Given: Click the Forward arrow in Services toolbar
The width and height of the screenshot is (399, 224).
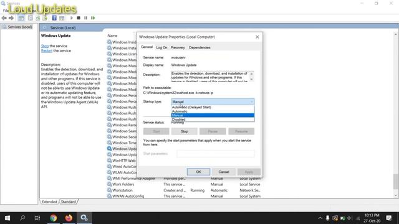Looking at the screenshot, I should pos(11,18).
